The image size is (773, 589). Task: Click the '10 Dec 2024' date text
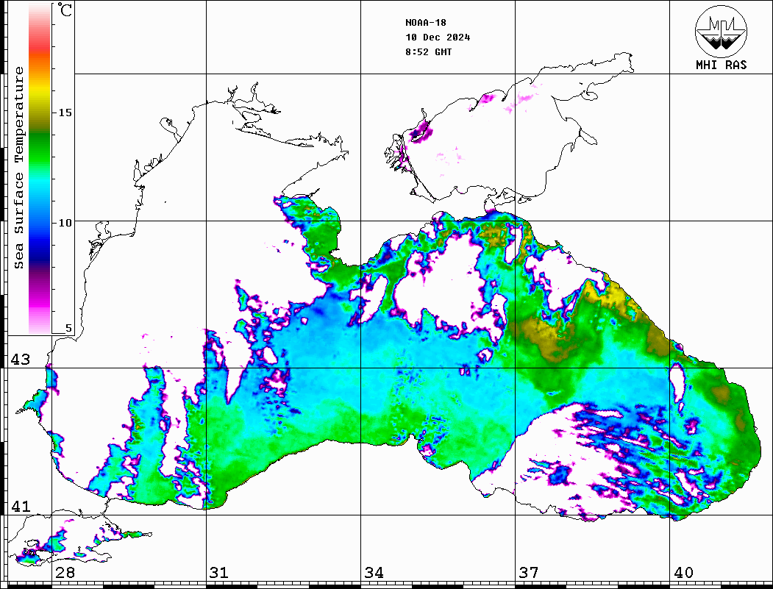coord(438,38)
